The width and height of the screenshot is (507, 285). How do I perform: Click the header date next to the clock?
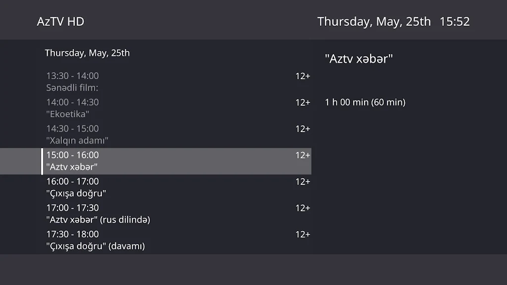[x=374, y=22]
